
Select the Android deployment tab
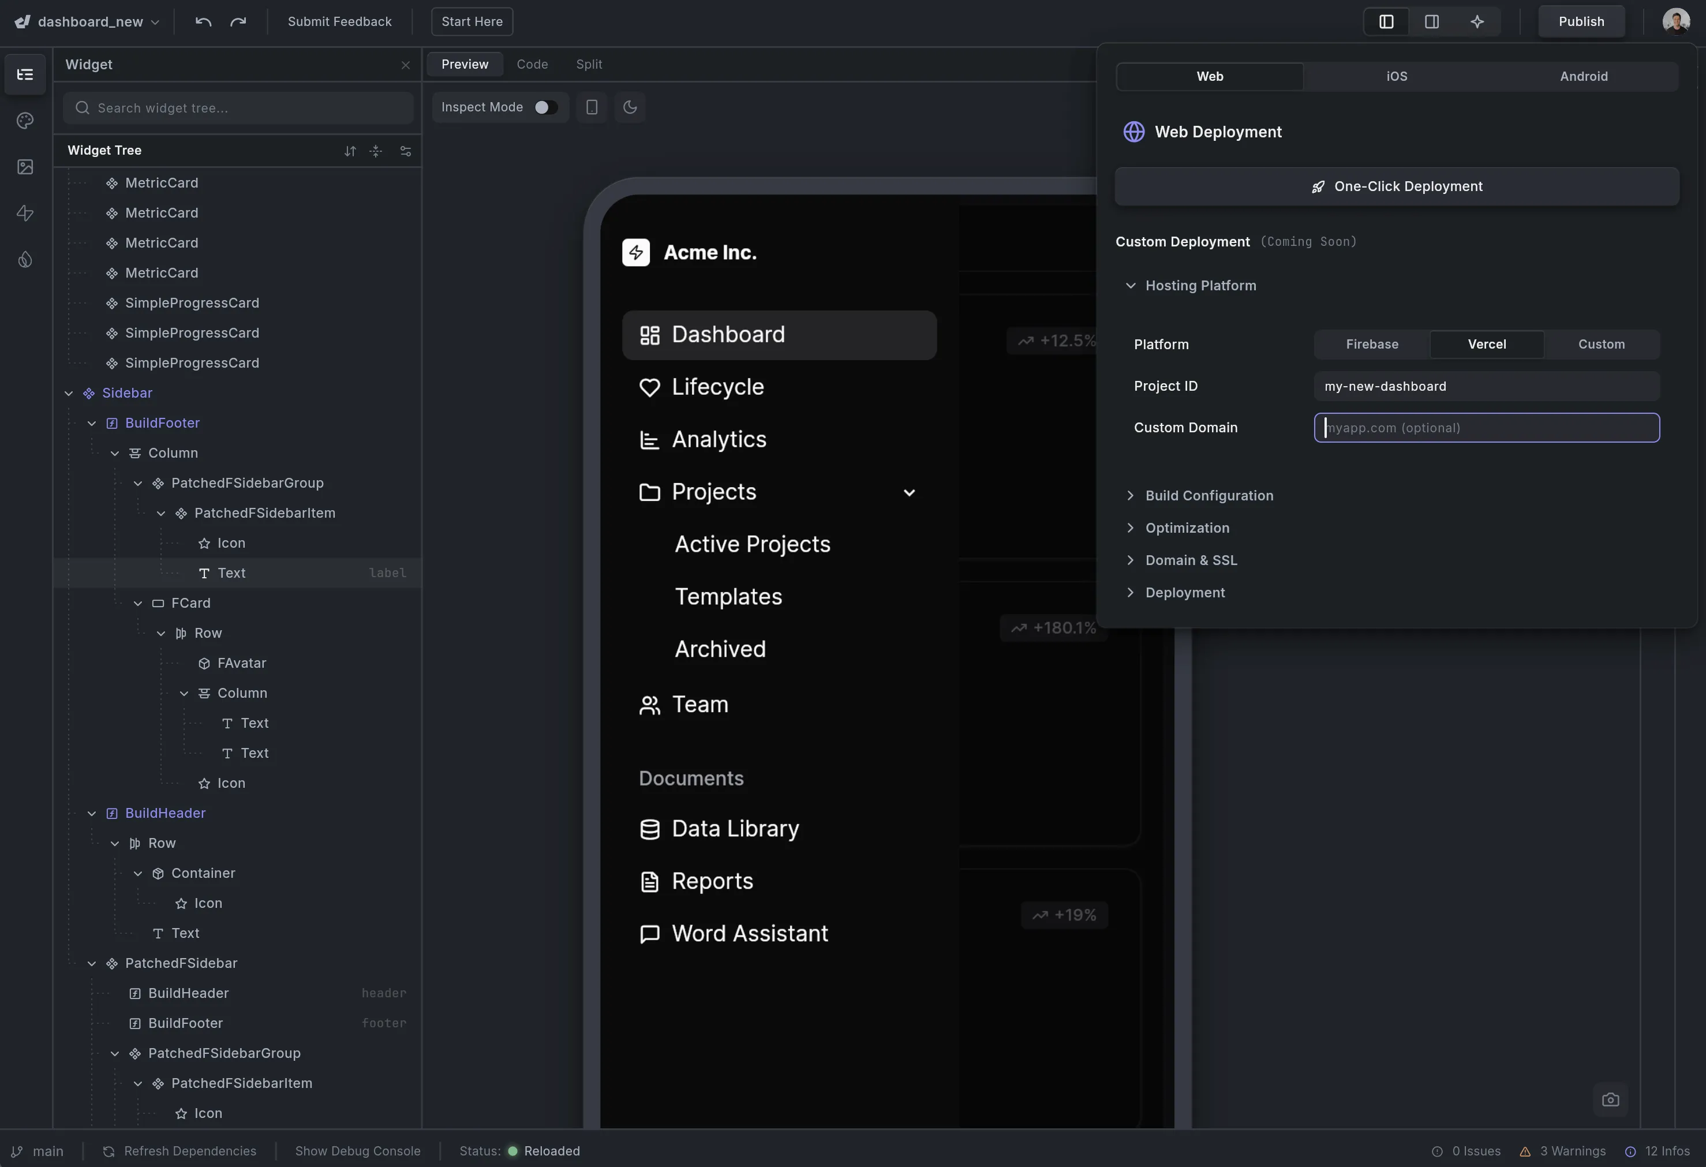coord(1585,76)
